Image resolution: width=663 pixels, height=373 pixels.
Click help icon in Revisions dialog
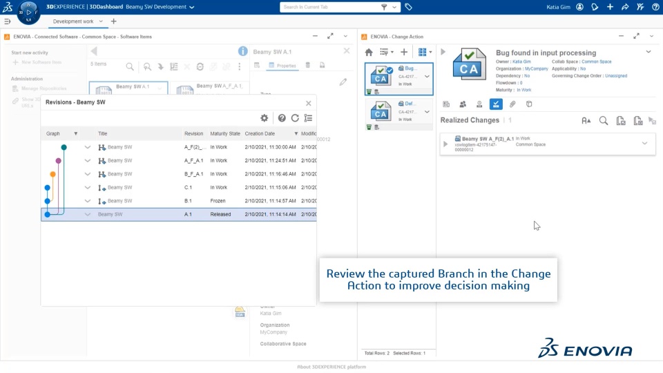tap(282, 118)
